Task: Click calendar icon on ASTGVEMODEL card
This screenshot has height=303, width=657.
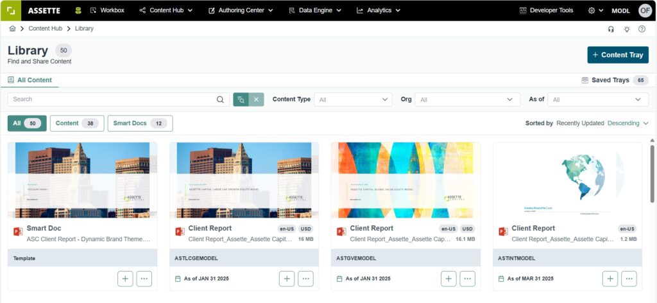Action: pos(339,279)
